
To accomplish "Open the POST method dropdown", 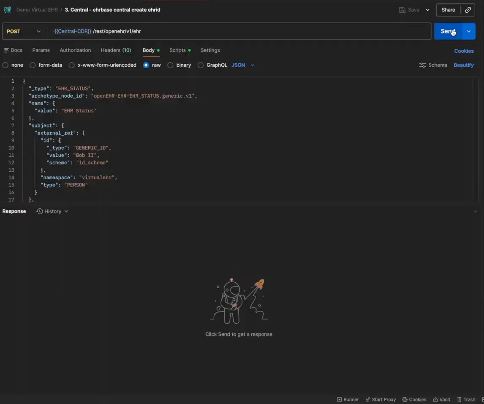I will point(24,31).
